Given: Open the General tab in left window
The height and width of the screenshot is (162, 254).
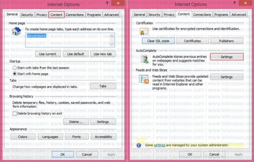Looking at the screenshot, I should [12, 14].
